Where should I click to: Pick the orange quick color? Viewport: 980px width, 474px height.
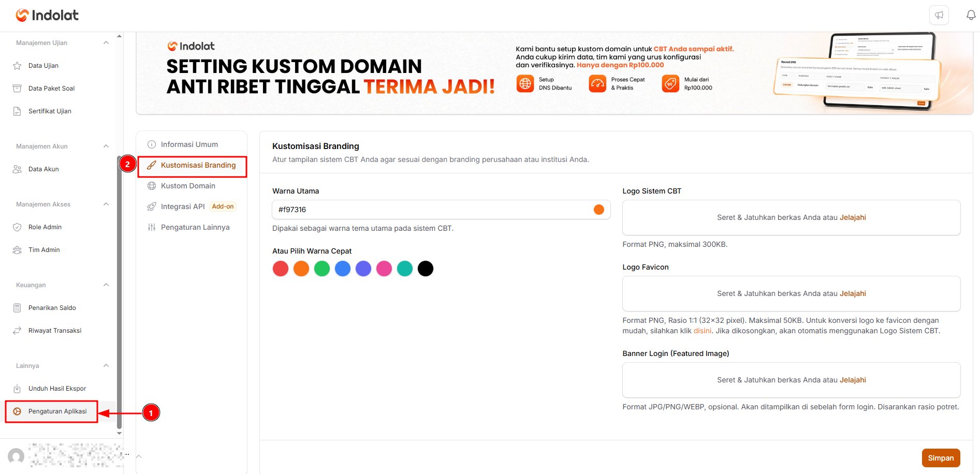click(x=301, y=269)
